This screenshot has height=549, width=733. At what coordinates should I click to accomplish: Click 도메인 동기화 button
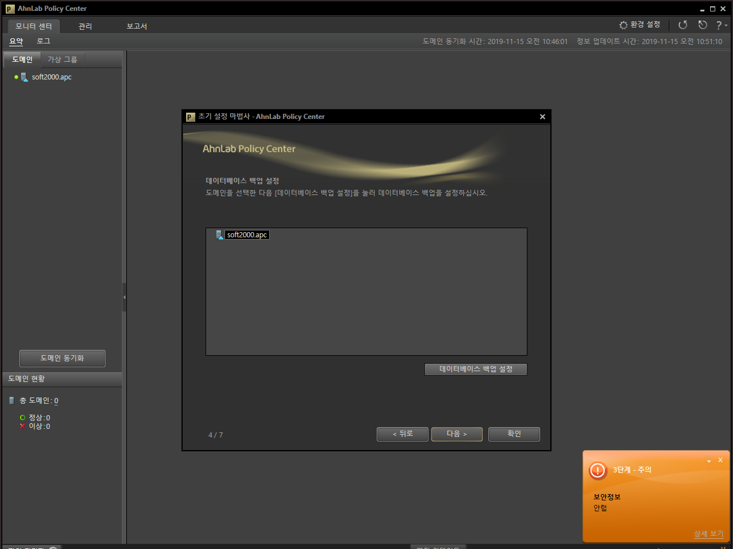(x=62, y=359)
